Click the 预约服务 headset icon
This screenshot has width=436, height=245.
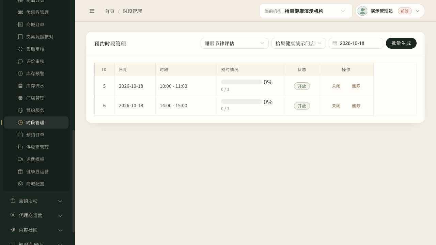click(20, 110)
